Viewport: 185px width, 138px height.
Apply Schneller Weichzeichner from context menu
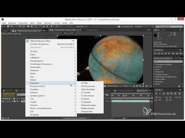51,44
